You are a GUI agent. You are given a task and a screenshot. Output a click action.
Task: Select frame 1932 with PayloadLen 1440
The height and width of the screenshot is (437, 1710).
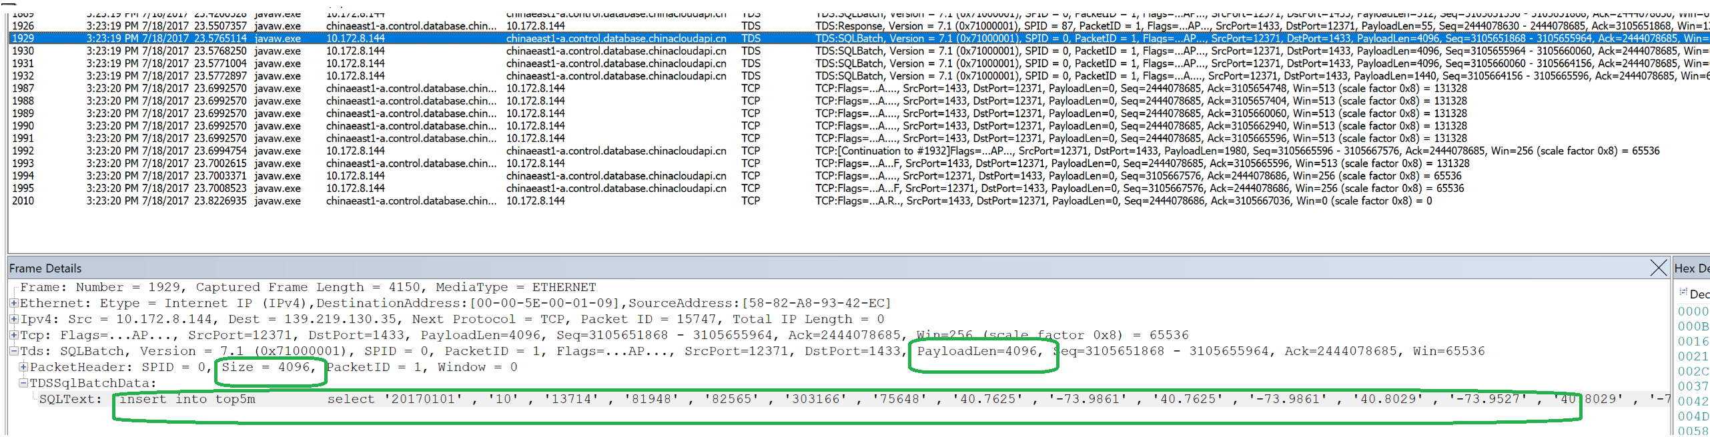[400, 76]
